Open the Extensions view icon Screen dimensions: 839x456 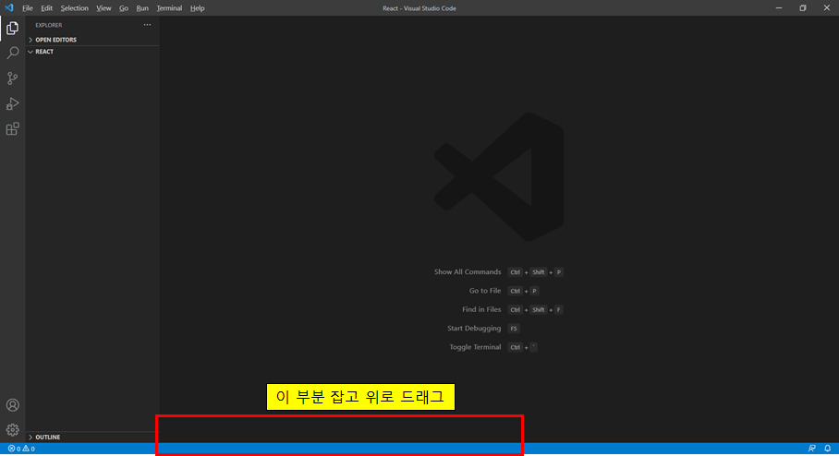click(x=12, y=129)
